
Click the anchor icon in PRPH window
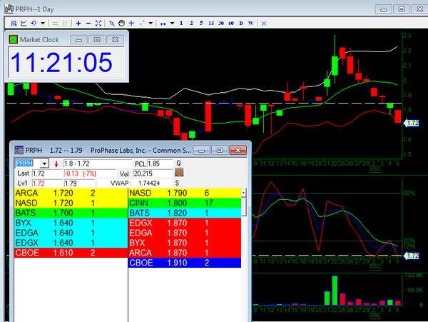pos(179,172)
